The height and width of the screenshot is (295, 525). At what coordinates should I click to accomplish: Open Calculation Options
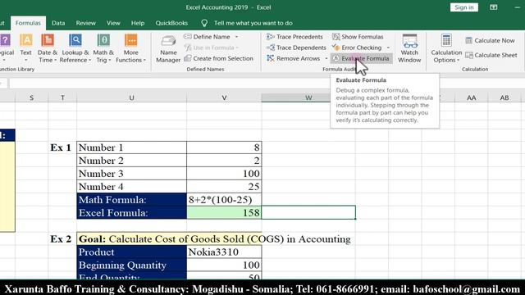pyautogui.click(x=446, y=49)
